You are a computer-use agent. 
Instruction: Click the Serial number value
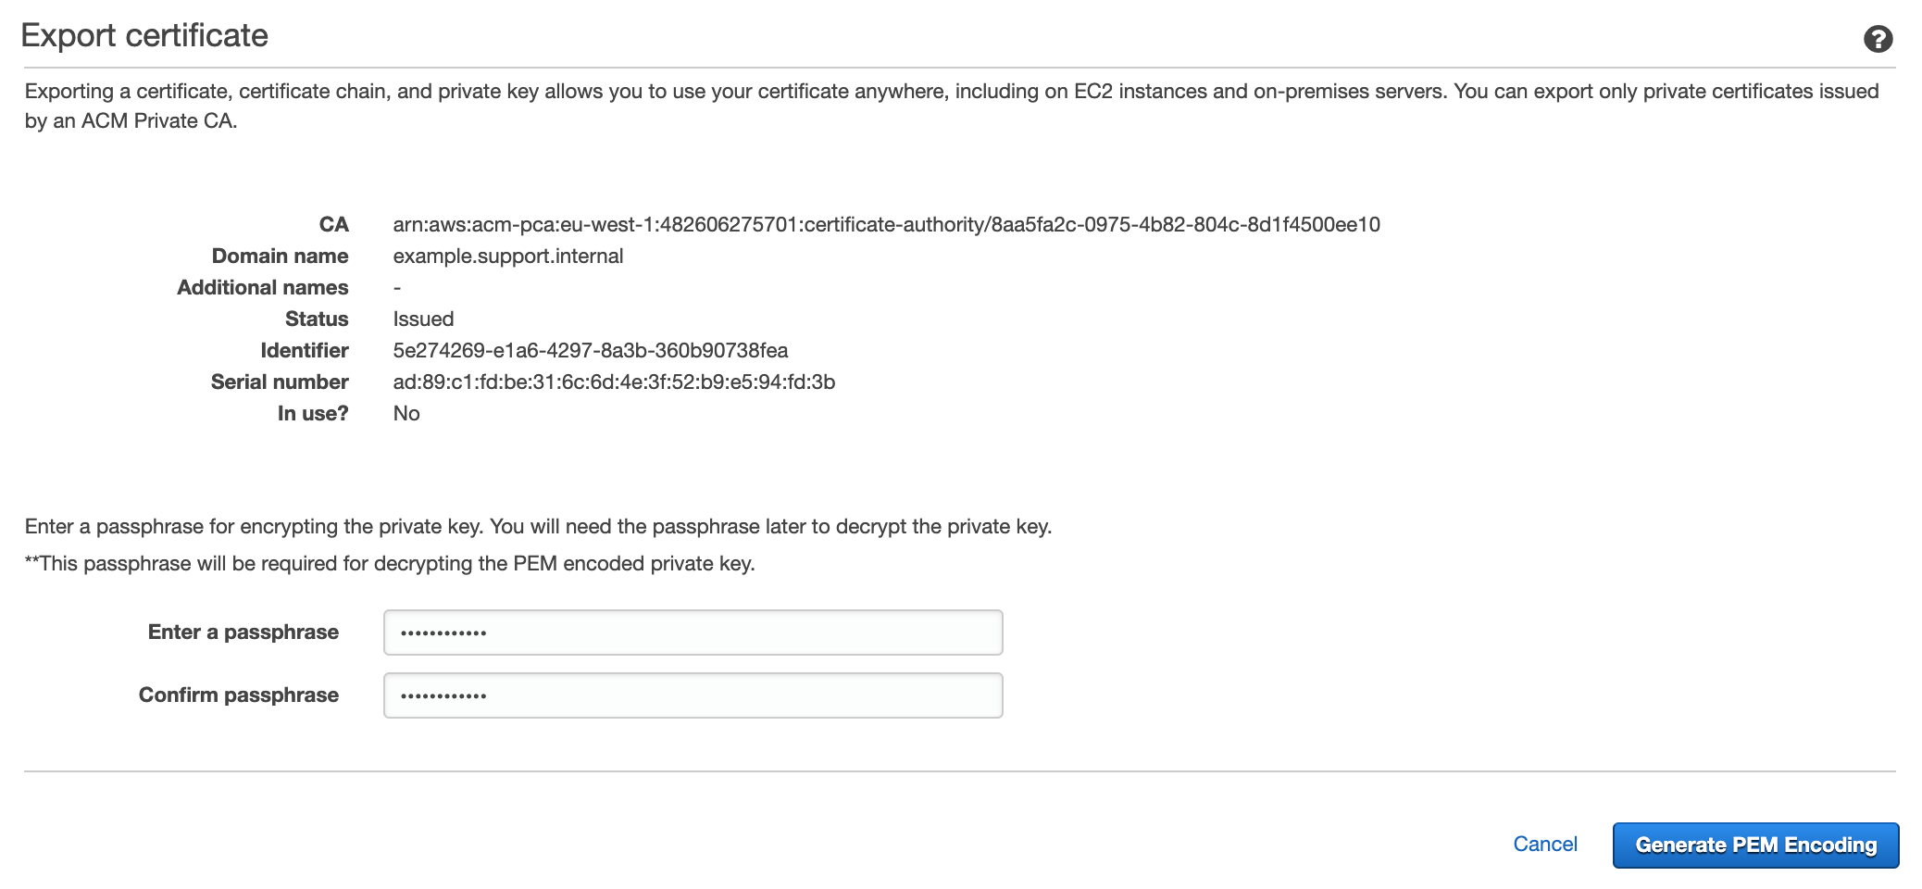[x=613, y=382]
